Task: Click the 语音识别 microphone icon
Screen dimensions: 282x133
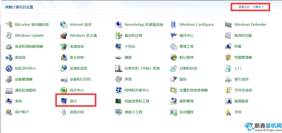Action: [x=64, y=112]
